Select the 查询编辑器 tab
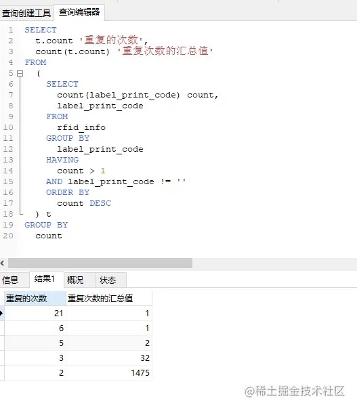The height and width of the screenshot is (409, 357). coord(79,12)
